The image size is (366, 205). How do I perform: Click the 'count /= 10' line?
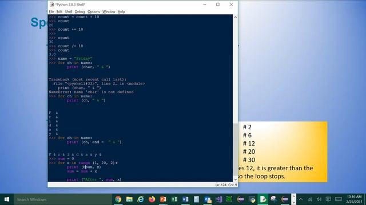(70, 46)
